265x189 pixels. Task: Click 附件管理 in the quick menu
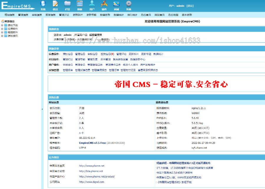pos(105,59)
